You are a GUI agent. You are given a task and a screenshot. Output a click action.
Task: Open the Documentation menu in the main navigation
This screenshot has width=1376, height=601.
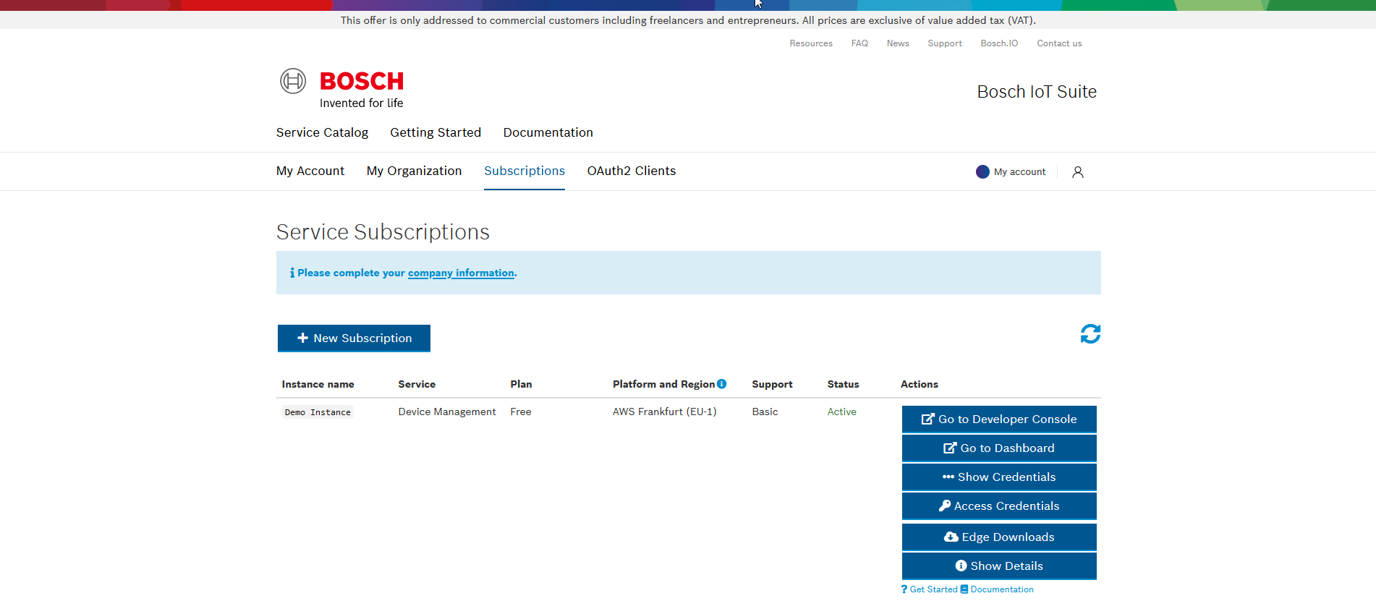(x=548, y=132)
